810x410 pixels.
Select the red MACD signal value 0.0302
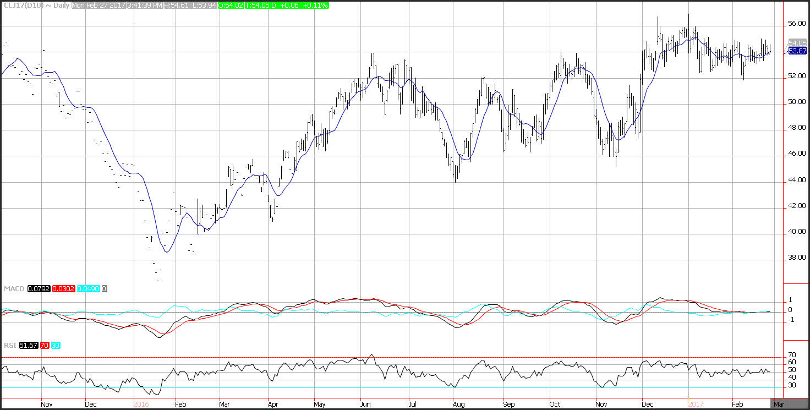63,289
